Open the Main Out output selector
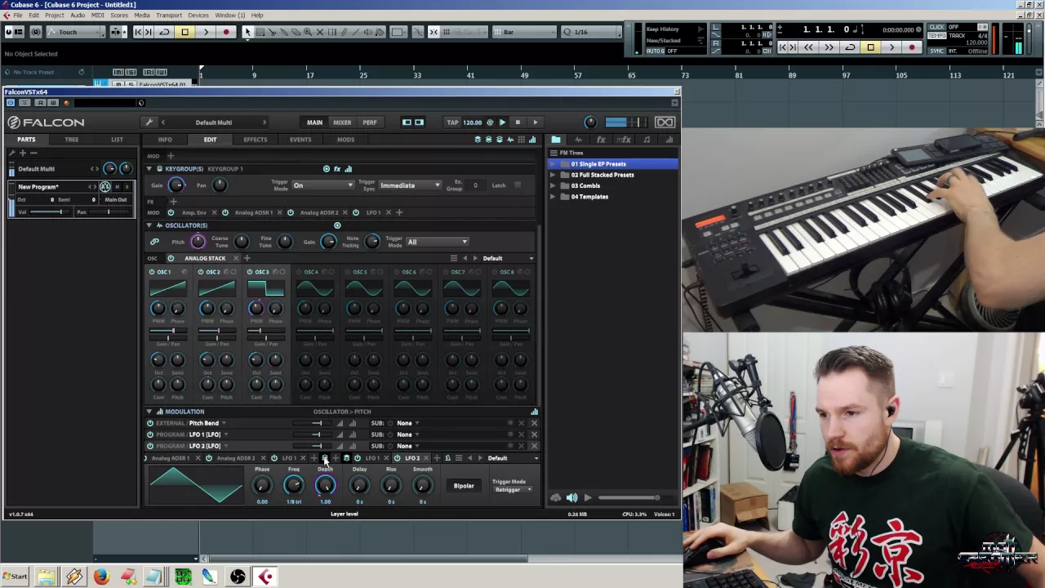This screenshot has height=588, width=1045. tap(115, 200)
